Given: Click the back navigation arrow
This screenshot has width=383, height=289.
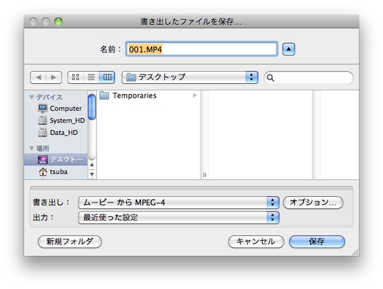Looking at the screenshot, I should click(39, 78).
